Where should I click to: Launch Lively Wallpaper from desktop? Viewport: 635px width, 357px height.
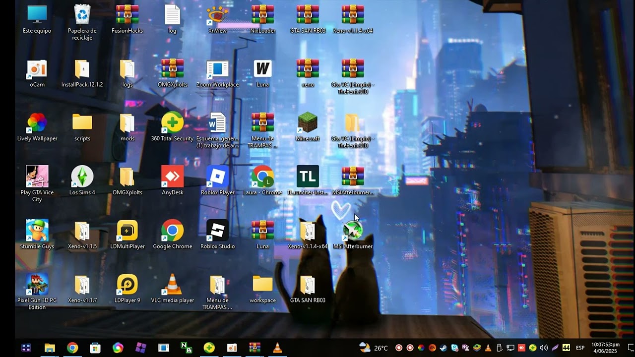(37, 127)
